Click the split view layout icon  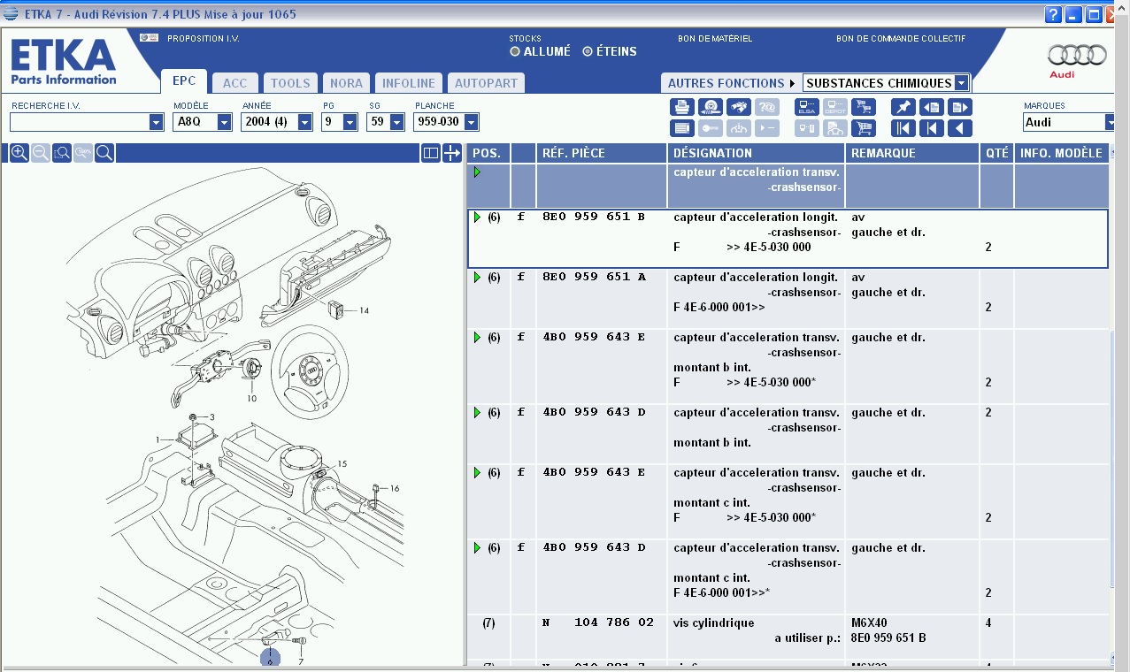[430, 152]
